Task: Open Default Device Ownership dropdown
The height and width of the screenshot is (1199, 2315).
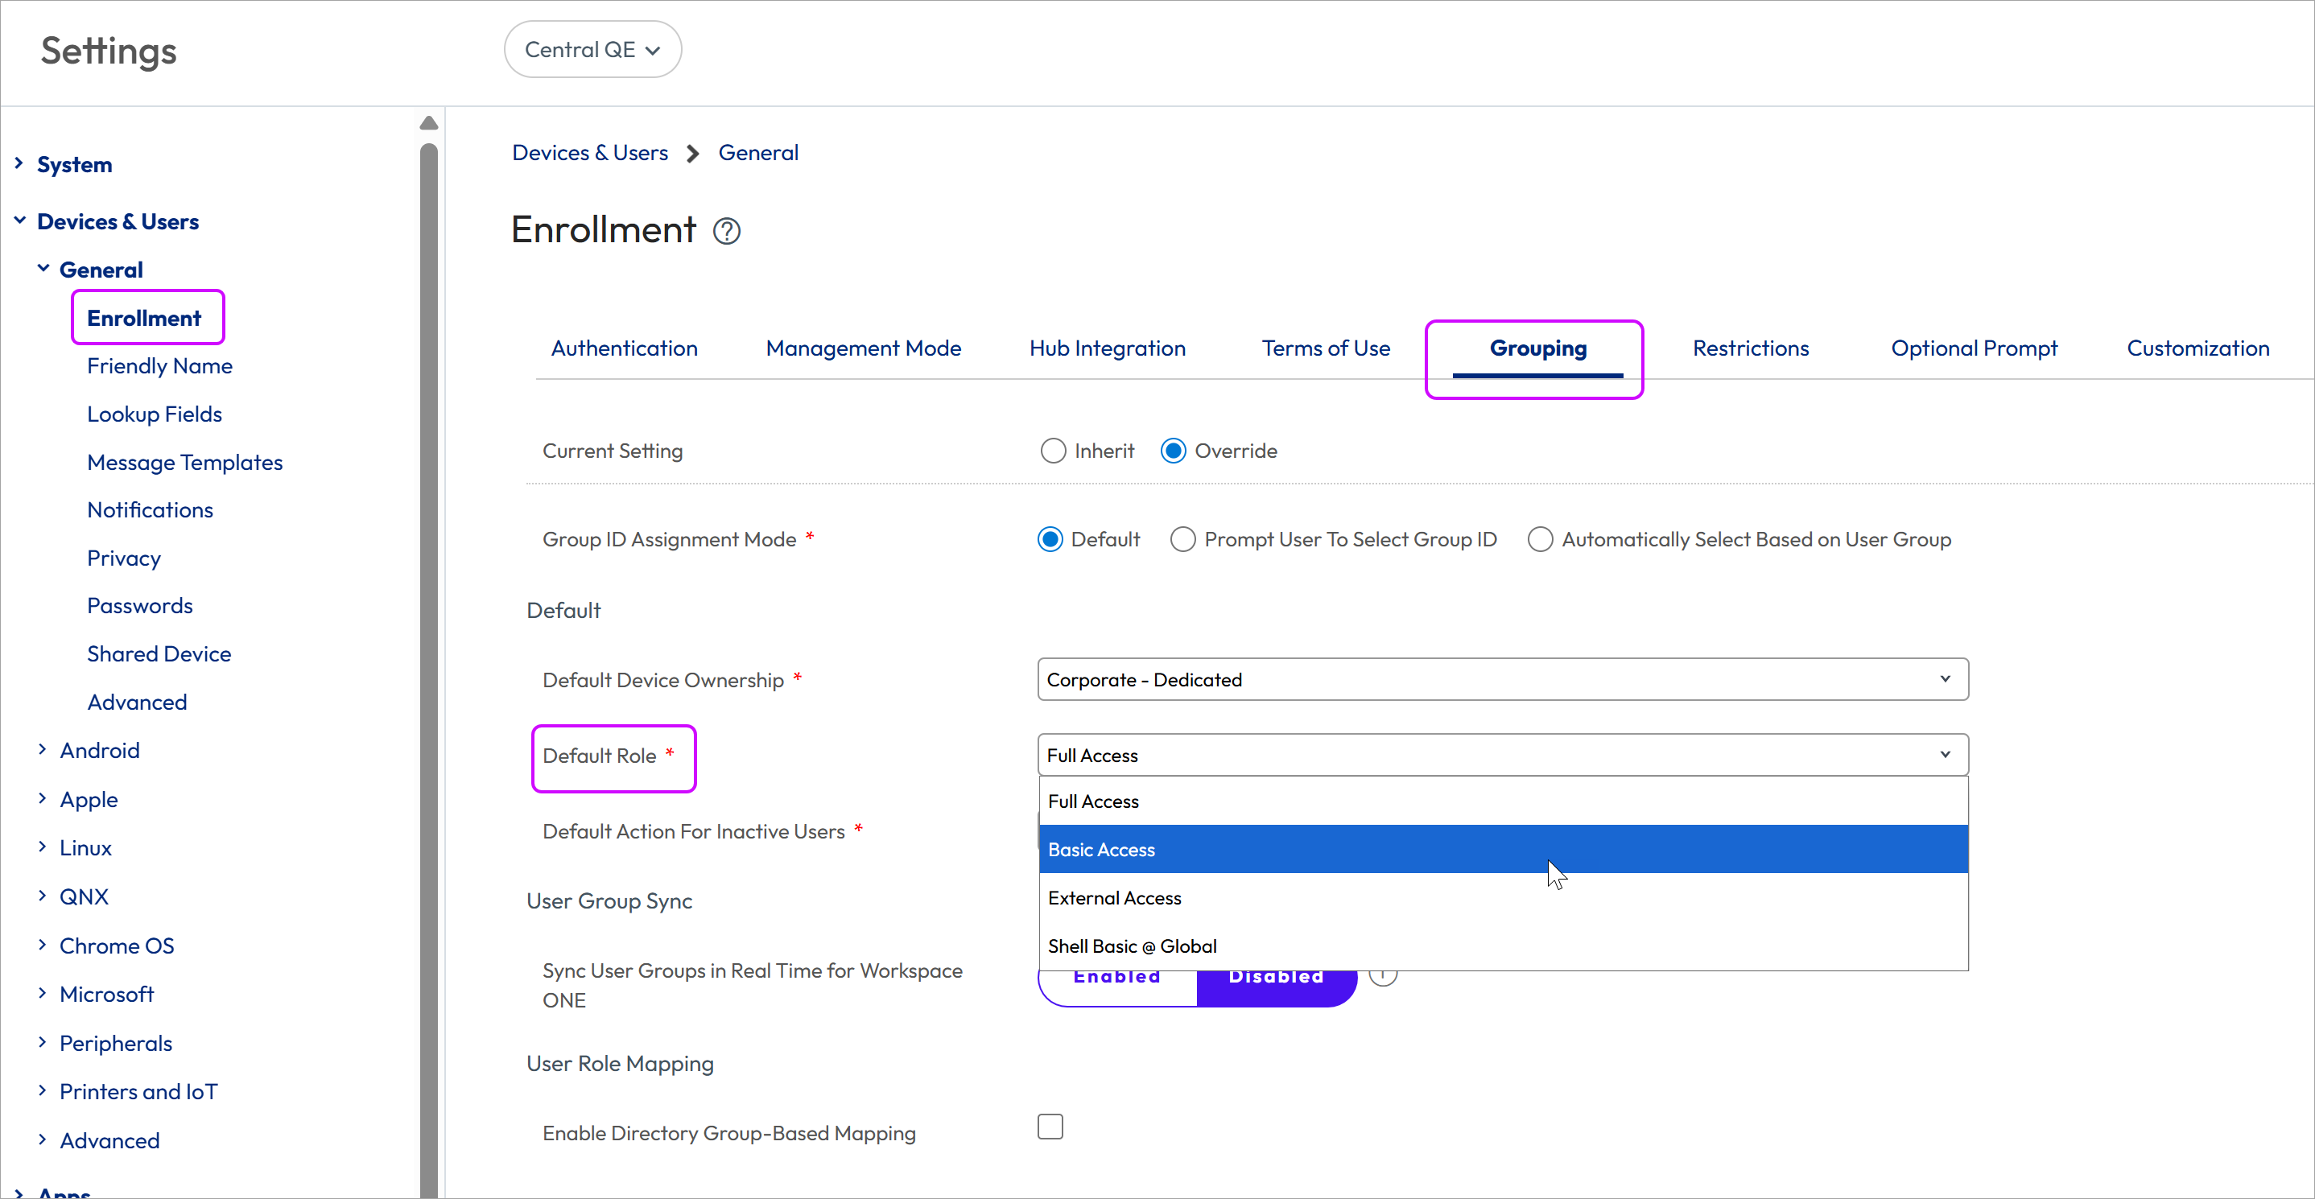Action: pos(1503,680)
